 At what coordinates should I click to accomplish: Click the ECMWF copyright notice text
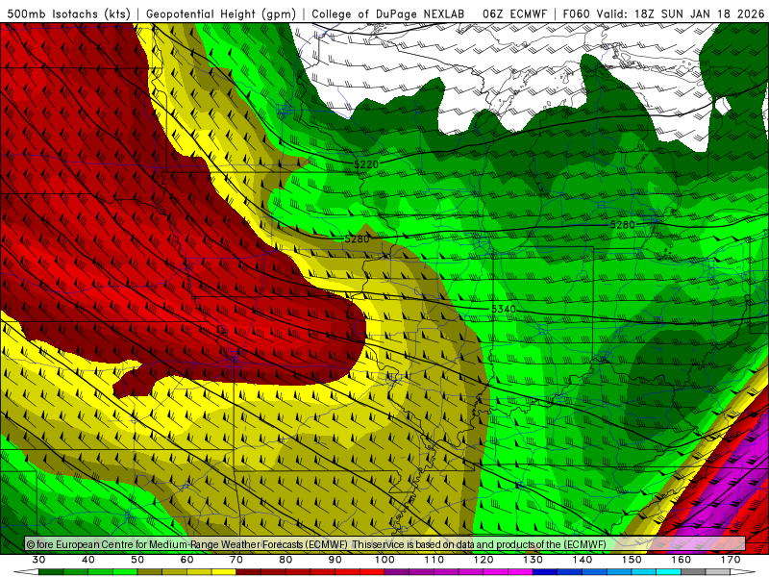click(316, 544)
